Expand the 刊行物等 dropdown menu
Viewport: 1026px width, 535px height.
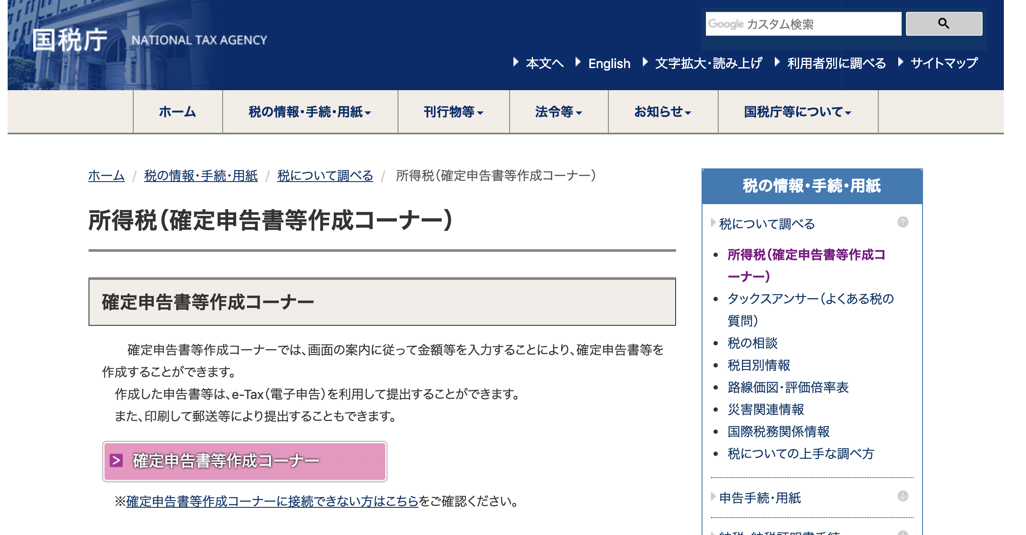pyautogui.click(x=454, y=112)
